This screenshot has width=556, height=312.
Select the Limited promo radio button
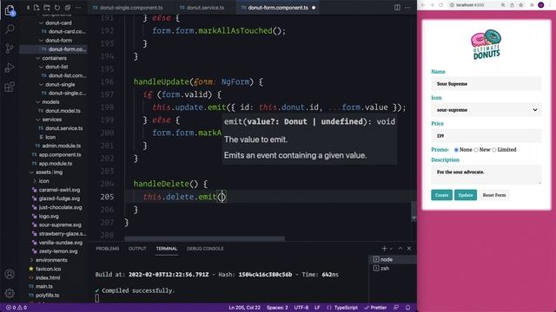coord(494,150)
